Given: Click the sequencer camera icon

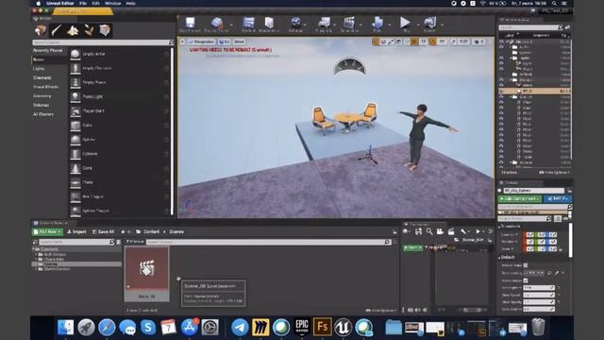Looking at the screenshot, I should [x=440, y=231].
